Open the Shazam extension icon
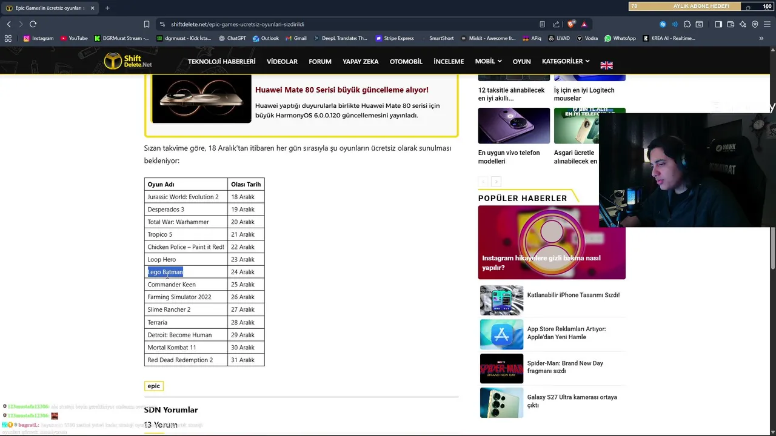Image resolution: width=776 pixels, height=436 pixels. click(663, 24)
